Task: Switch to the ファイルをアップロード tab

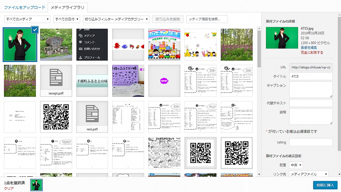Action: click(24, 7)
